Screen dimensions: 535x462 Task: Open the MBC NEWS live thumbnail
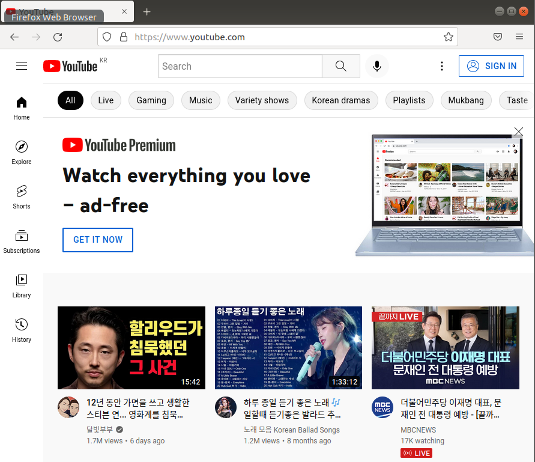tap(446, 348)
